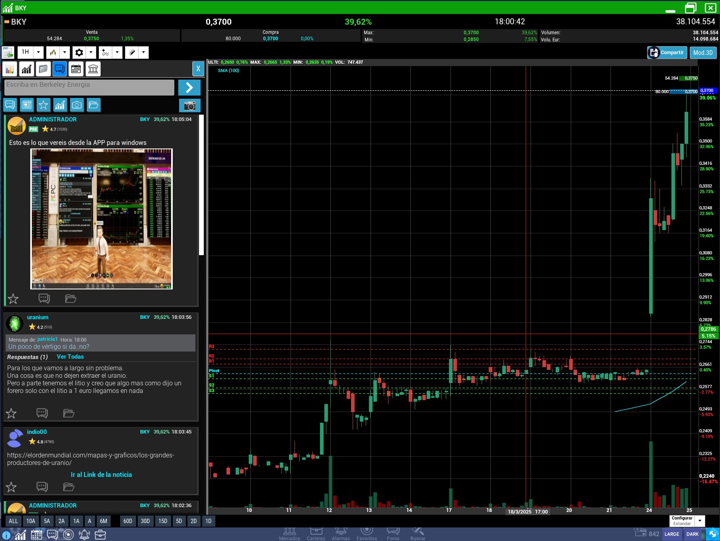Switch to DARK theme
This screenshot has width=720, height=541.
click(x=693, y=534)
